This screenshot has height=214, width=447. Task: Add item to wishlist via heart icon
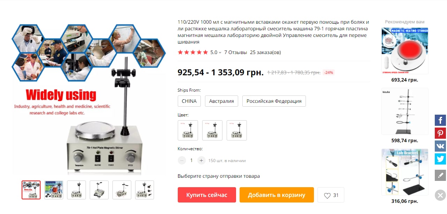tap(331, 195)
